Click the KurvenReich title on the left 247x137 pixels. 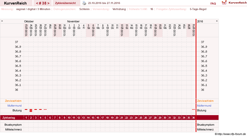pyautogui.click(x=15, y=3)
